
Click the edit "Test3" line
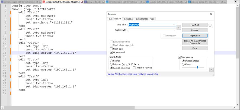point(29,43)
